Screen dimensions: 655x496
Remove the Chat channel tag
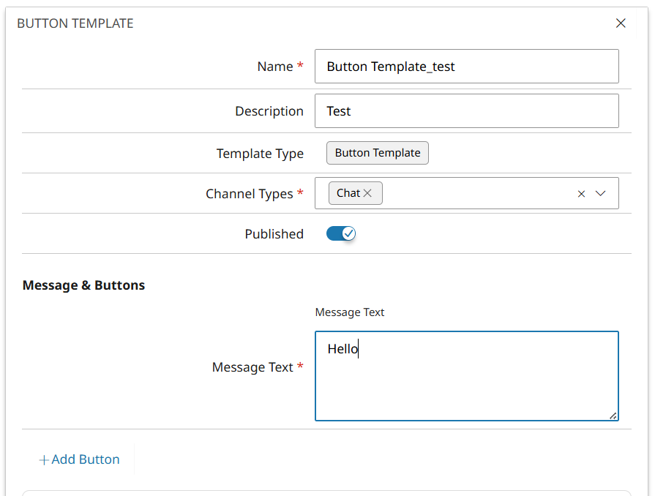367,193
